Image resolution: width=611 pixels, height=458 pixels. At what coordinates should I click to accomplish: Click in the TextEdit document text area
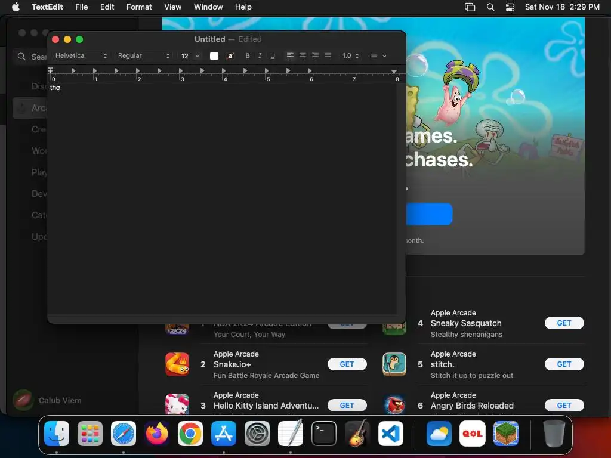pos(222,199)
